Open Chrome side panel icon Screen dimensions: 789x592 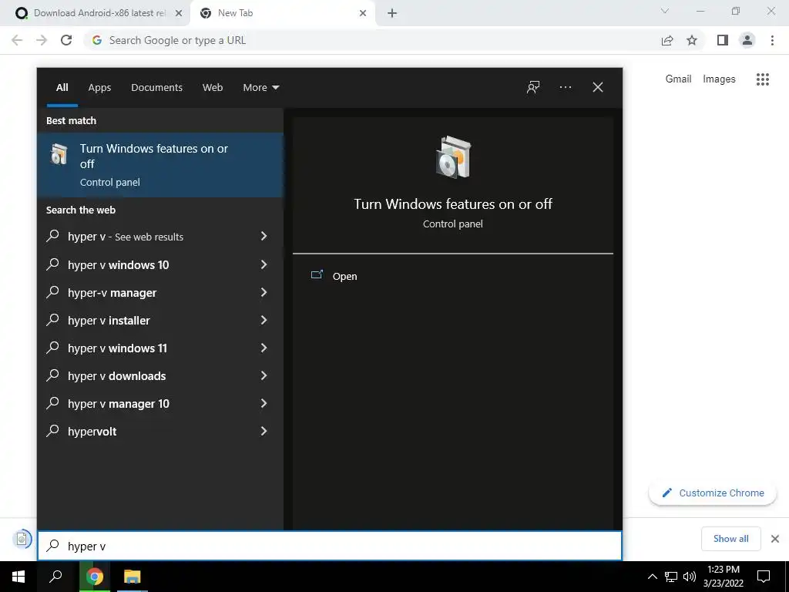pos(723,40)
